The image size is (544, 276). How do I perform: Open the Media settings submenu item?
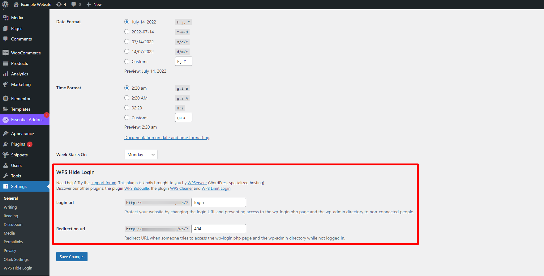9,233
